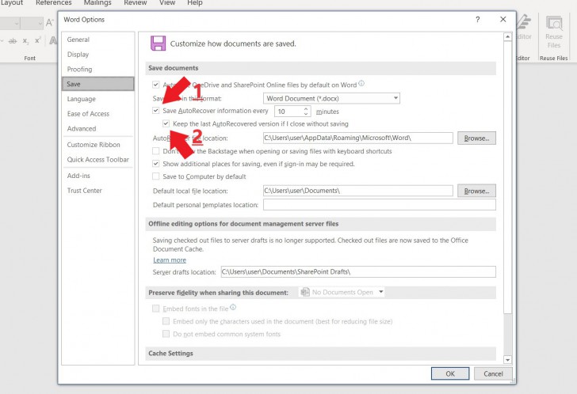Toggle AutoSave OneDrive and SharePoint checkbox
577x394 pixels.
(155, 85)
